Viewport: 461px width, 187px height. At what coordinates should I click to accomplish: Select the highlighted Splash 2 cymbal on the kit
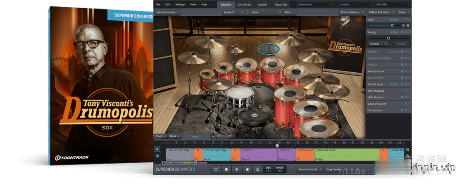[268, 49]
